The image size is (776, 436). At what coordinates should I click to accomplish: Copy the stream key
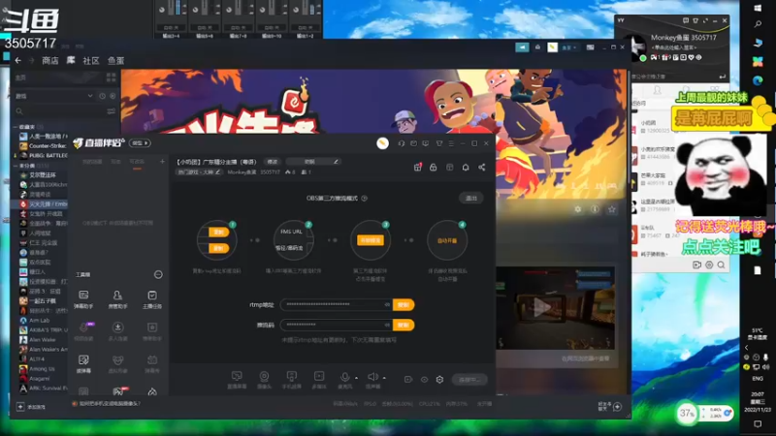[x=404, y=325]
